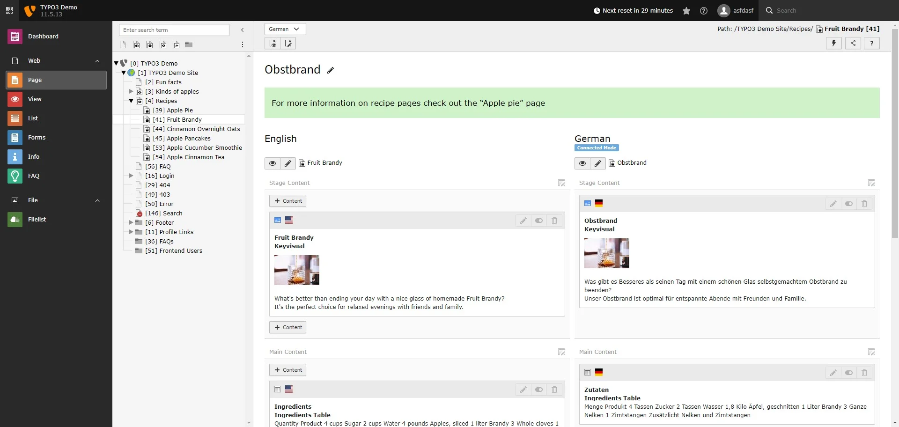Image resolution: width=899 pixels, height=427 pixels.
Task: Click the share page icon in top right
Action: [853, 43]
